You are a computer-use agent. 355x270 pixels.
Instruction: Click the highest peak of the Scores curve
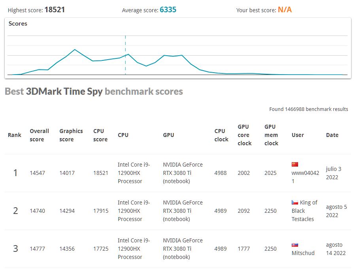coord(75,49)
